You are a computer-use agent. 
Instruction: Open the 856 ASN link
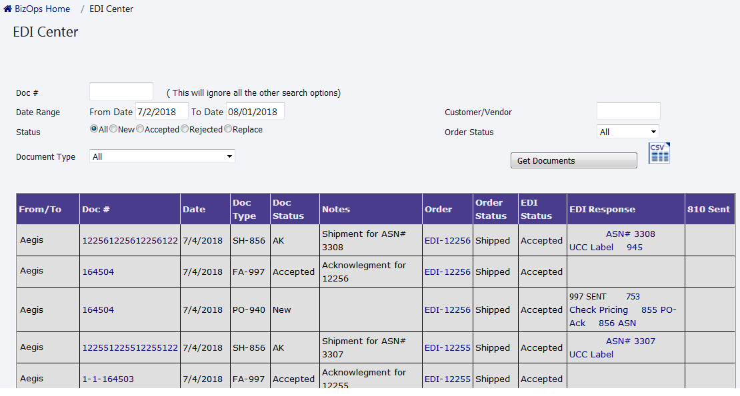pos(617,323)
